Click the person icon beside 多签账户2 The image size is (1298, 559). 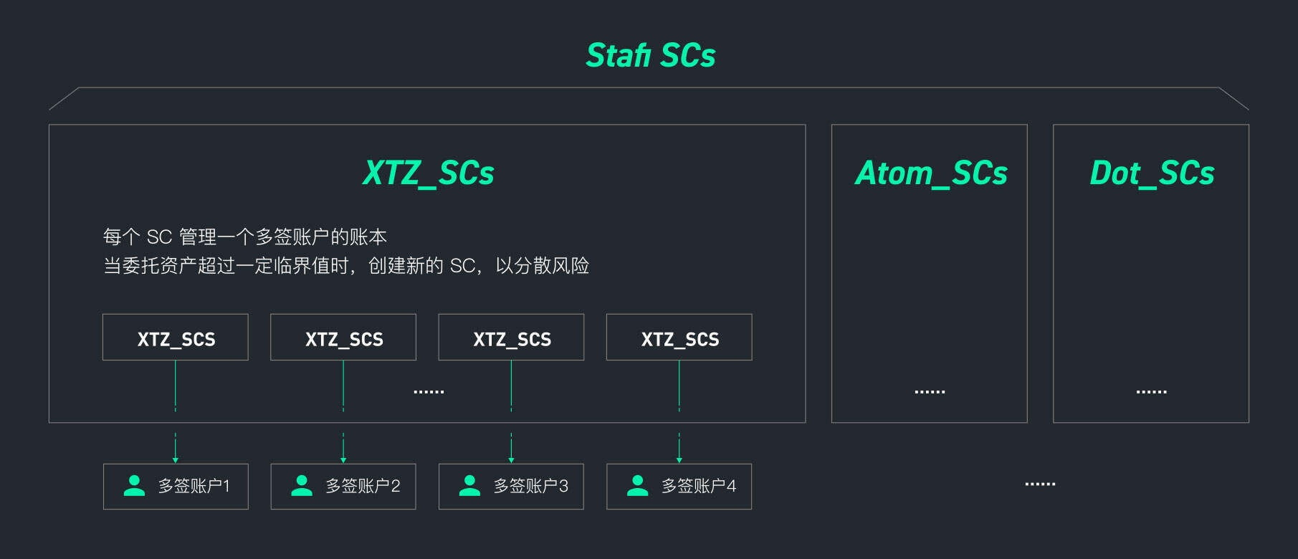302,486
